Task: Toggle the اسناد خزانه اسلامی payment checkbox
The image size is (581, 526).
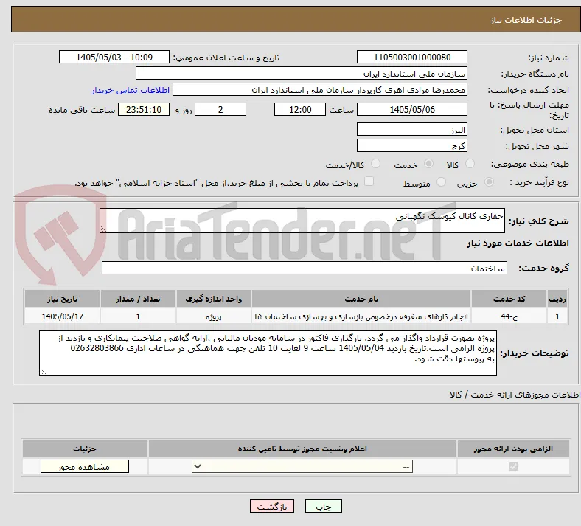Action: coord(369,181)
